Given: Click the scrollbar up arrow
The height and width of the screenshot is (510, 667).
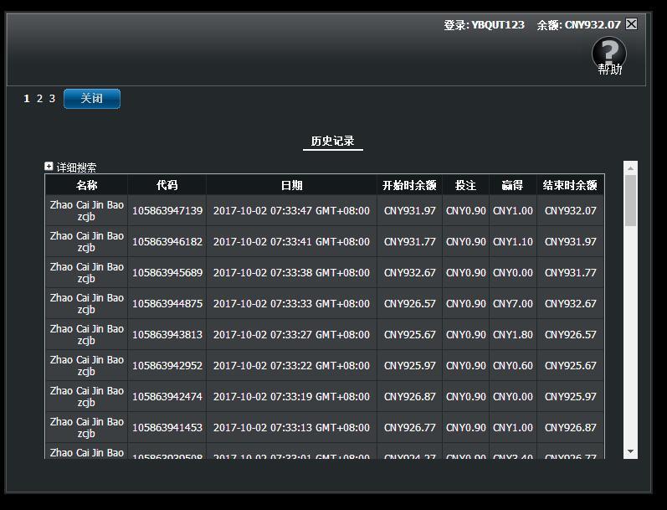Looking at the screenshot, I should coord(631,167).
